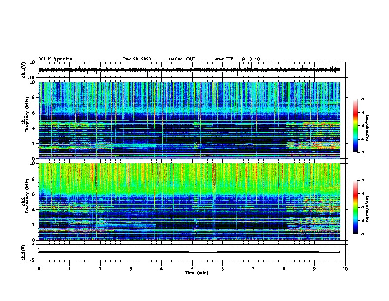Select the "Dec. 20, 2022" date label

(x=137, y=59)
